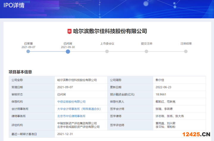
Task: Select the 中瑞世联资产评估集团有限公司 entry
Action: pyautogui.click(x=77, y=123)
